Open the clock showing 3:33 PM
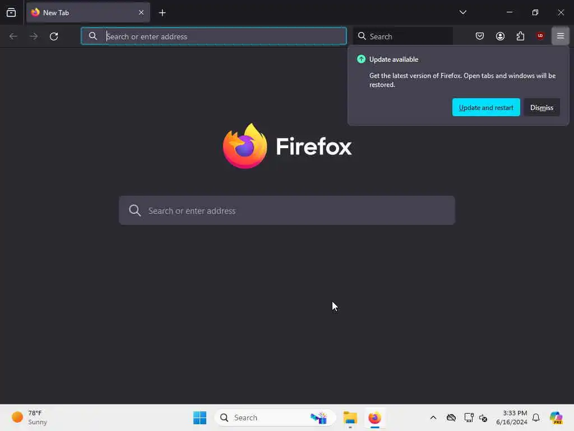 click(511, 418)
